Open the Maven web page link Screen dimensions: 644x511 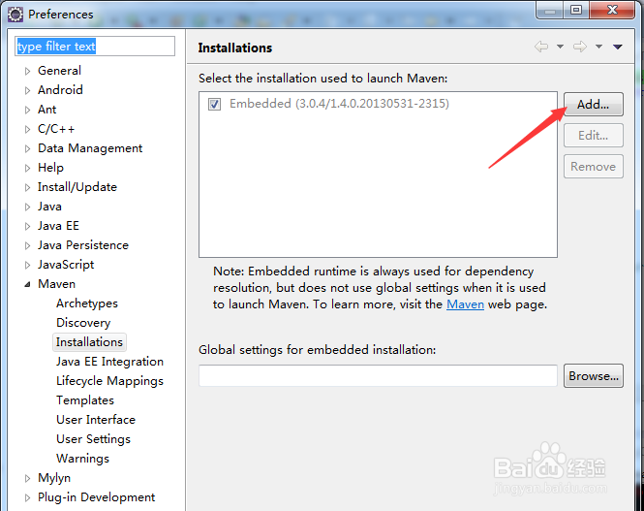click(466, 304)
